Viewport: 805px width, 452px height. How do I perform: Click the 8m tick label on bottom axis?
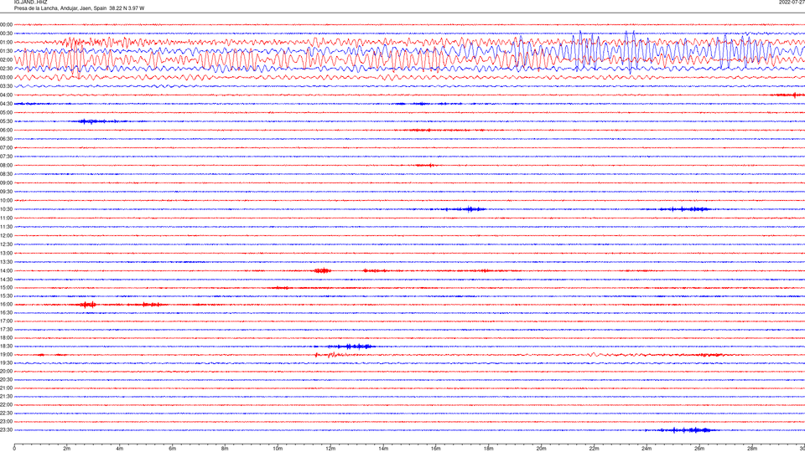click(225, 449)
